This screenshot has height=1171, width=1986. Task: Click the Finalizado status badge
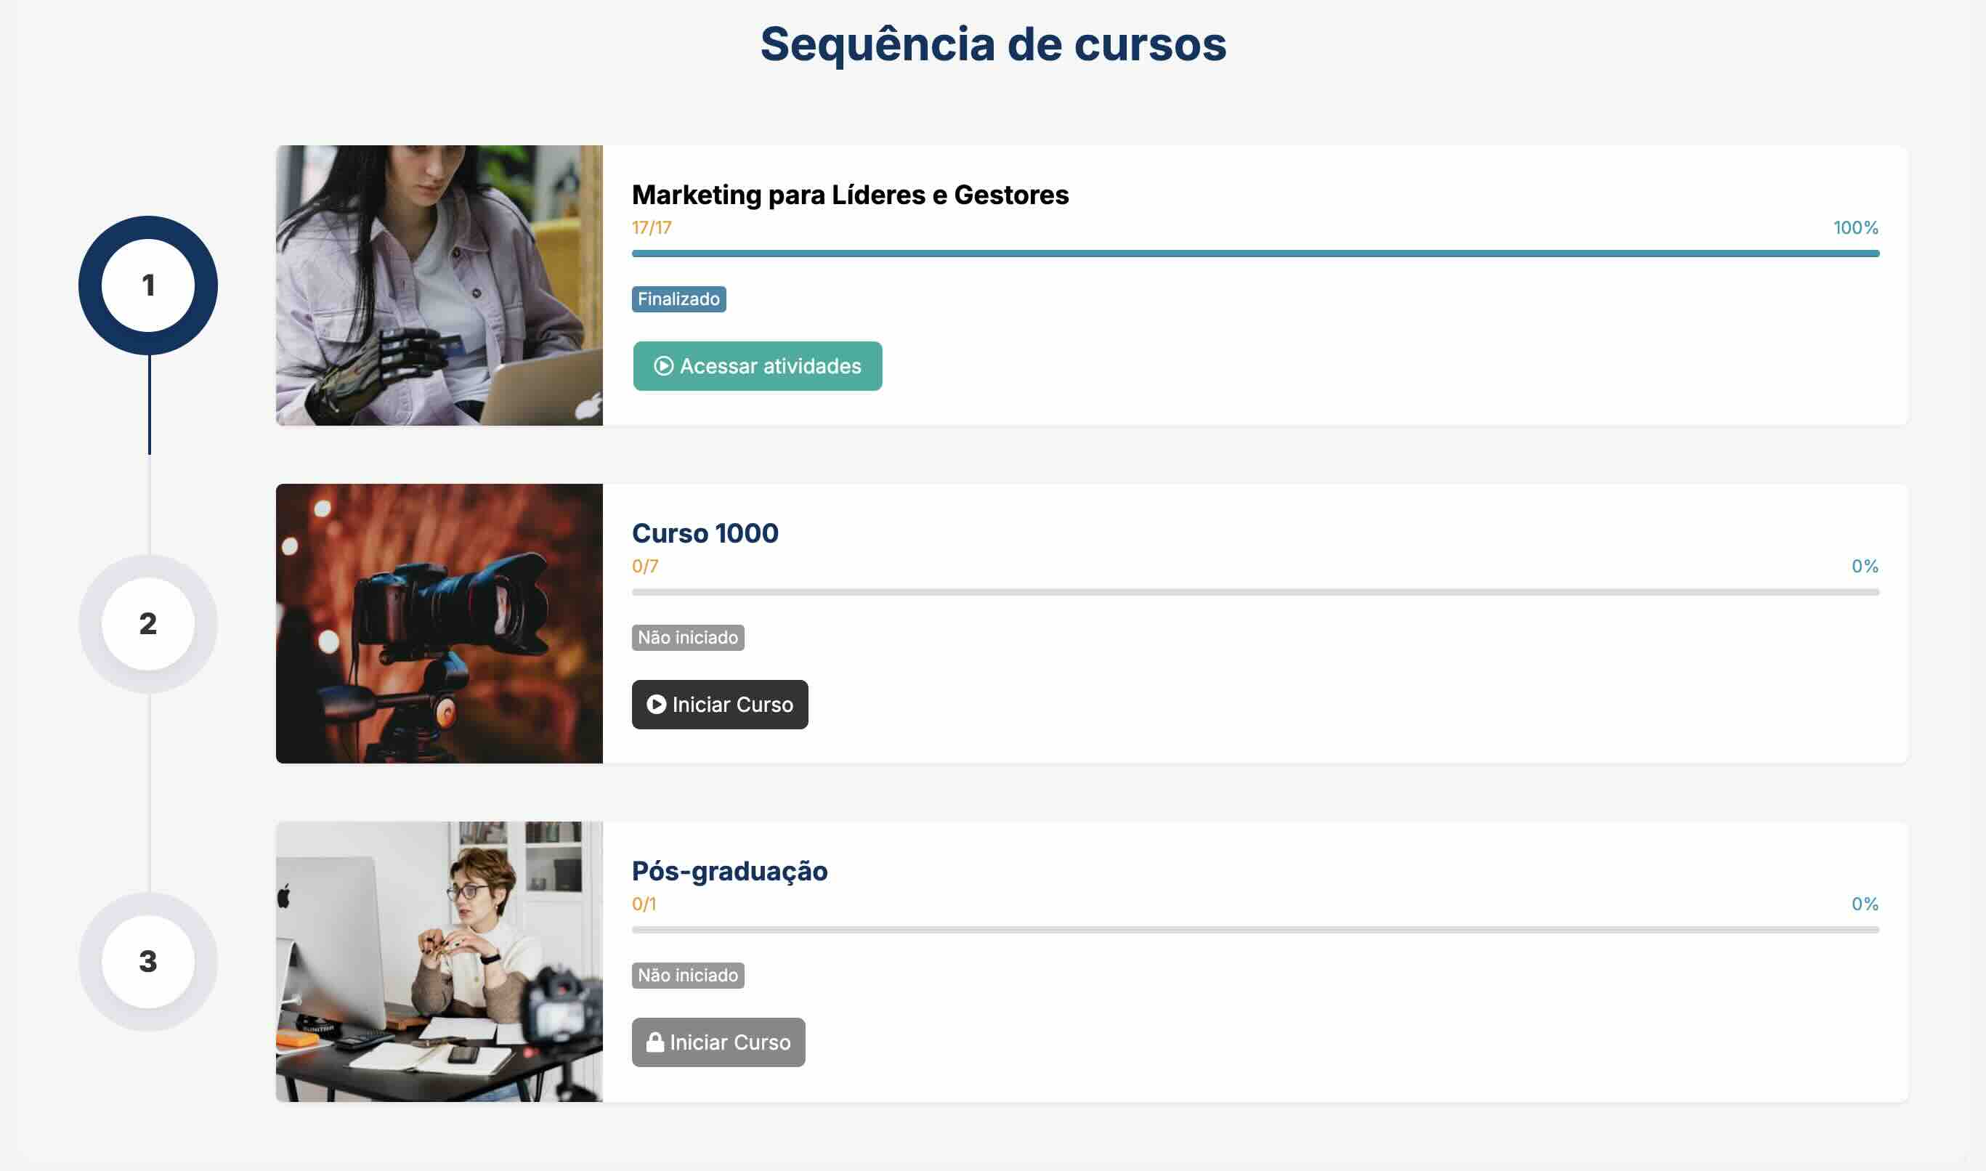pyautogui.click(x=678, y=299)
